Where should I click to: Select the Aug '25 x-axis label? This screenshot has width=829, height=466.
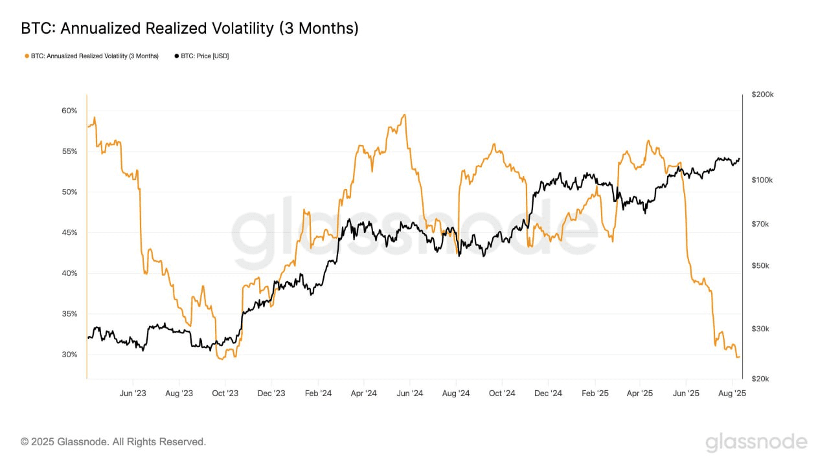coord(732,393)
